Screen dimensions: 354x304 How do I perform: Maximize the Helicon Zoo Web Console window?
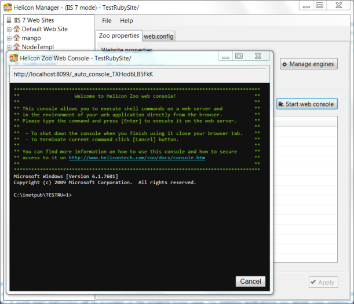click(239, 56)
